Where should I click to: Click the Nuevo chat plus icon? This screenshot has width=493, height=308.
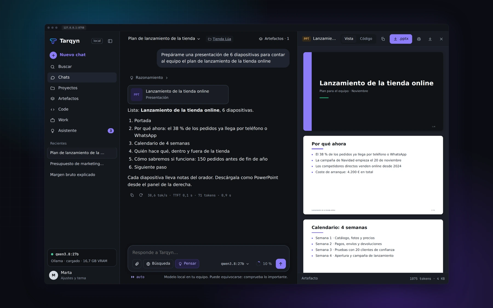pyautogui.click(x=53, y=55)
